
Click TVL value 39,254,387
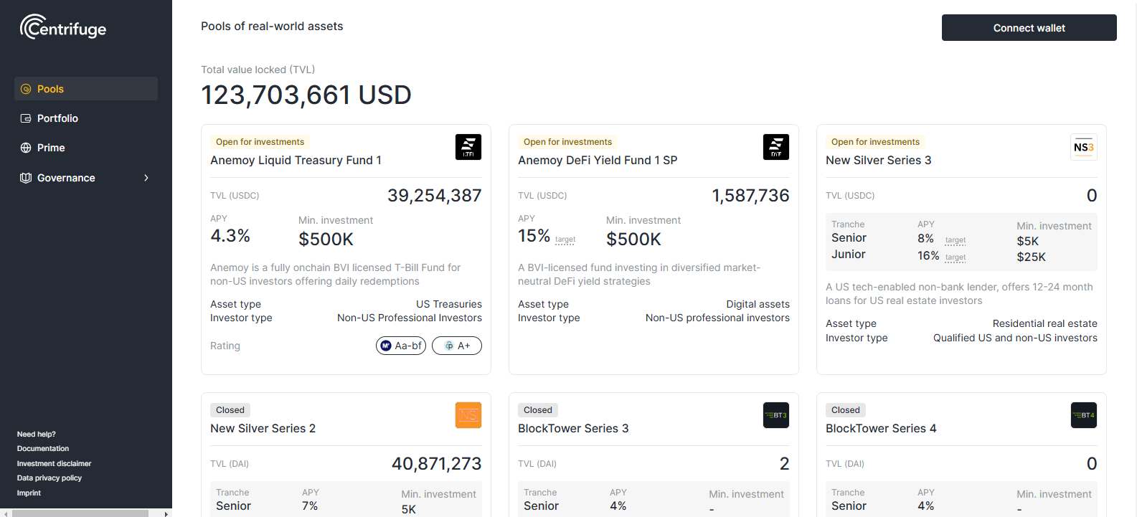[435, 196]
